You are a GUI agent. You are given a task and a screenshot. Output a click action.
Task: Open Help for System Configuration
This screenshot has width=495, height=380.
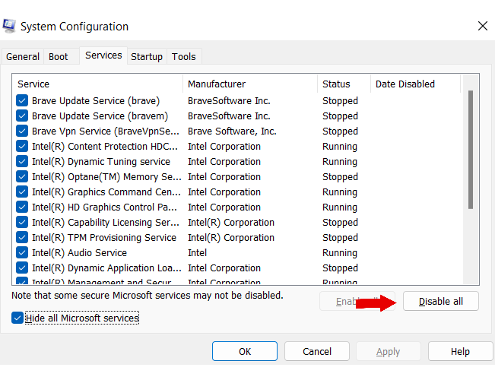pyautogui.click(x=460, y=352)
